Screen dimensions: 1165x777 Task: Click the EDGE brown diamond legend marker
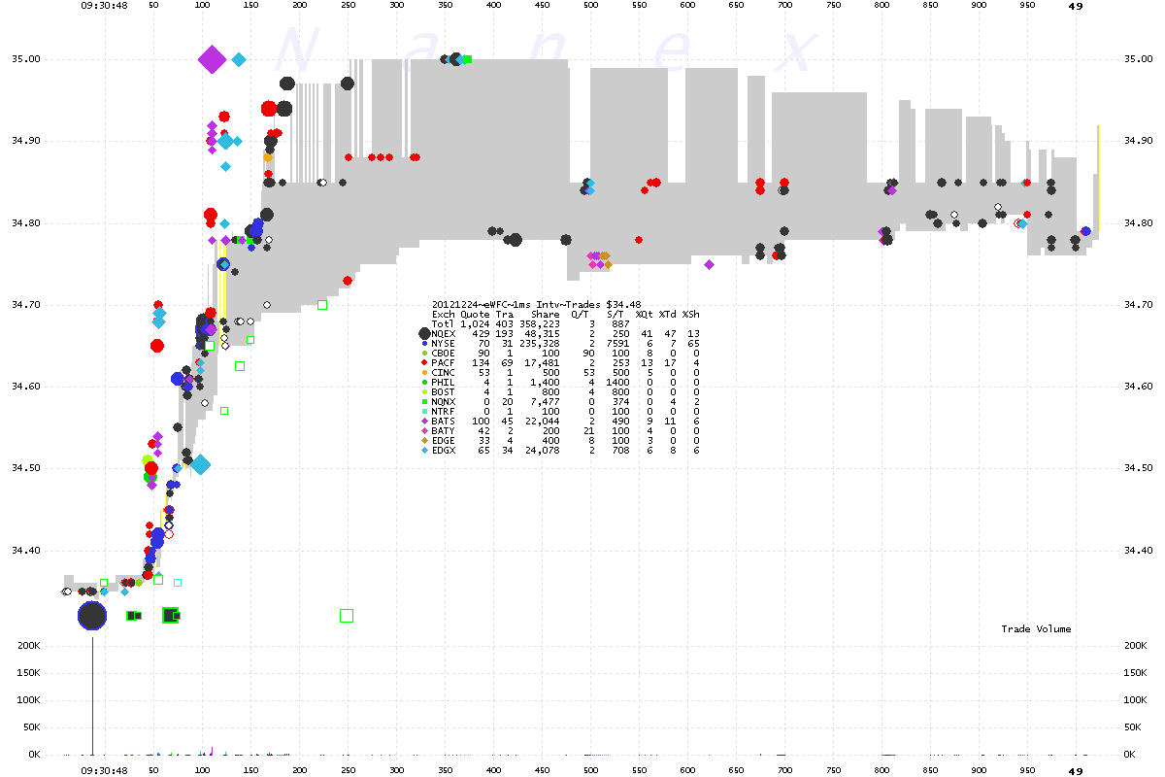(424, 441)
